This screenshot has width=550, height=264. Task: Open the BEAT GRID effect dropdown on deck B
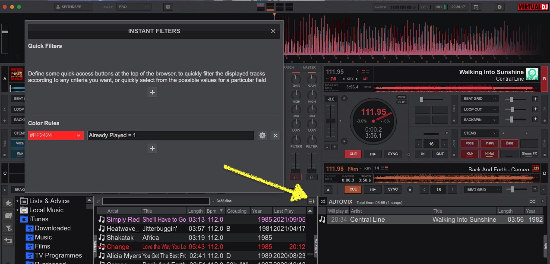coord(479,99)
